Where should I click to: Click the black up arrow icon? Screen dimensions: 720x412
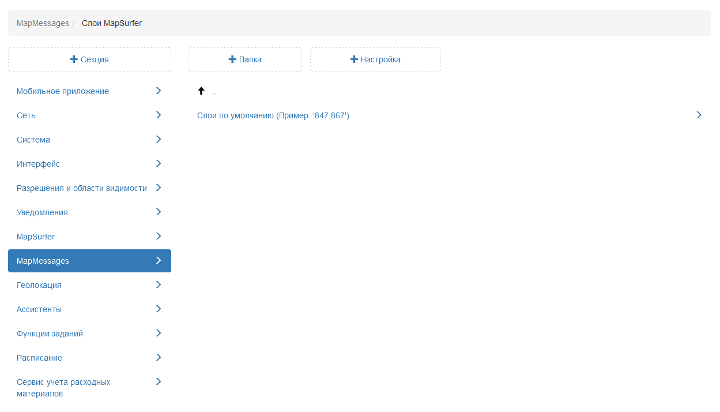click(x=201, y=91)
